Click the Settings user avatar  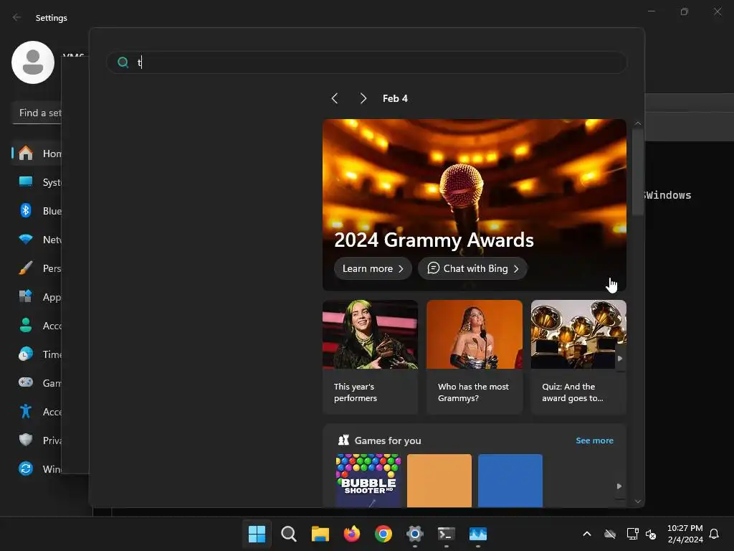coord(33,62)
